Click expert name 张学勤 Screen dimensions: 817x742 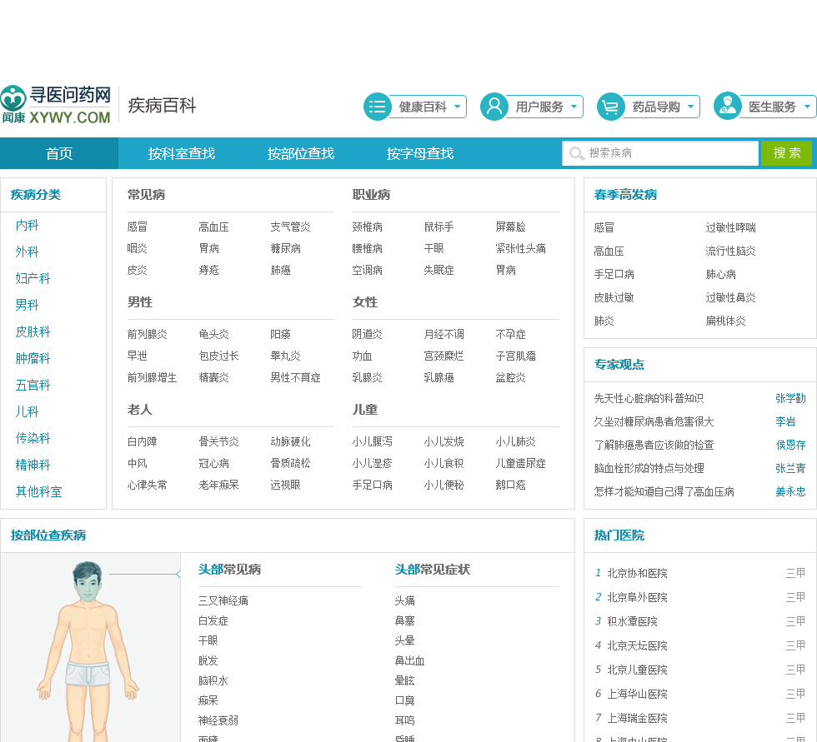[790, 399]
